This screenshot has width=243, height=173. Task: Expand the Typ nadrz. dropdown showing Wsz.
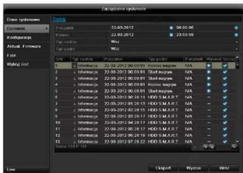point(237,42)
